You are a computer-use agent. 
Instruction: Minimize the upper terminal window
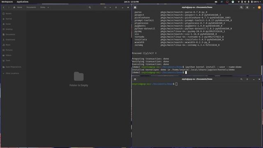click(254, 7)
